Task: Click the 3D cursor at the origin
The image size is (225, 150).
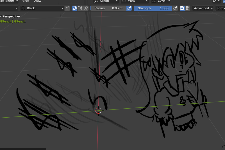Action: pos(98,111)
